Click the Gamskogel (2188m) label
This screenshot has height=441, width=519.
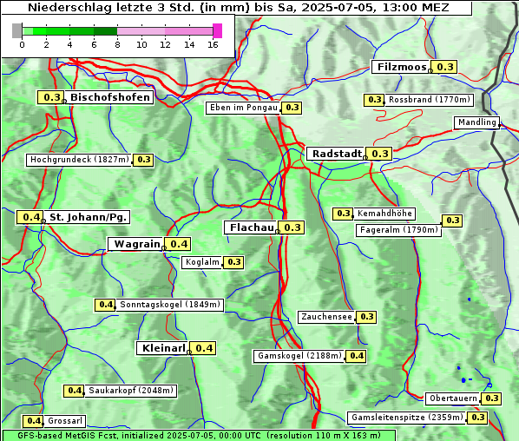click(x=299, y=356)
